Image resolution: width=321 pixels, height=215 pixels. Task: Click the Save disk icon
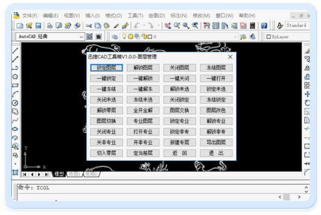point(38,25)
